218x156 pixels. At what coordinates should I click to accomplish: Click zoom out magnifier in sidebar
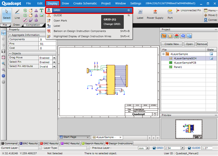pos(4,70)
